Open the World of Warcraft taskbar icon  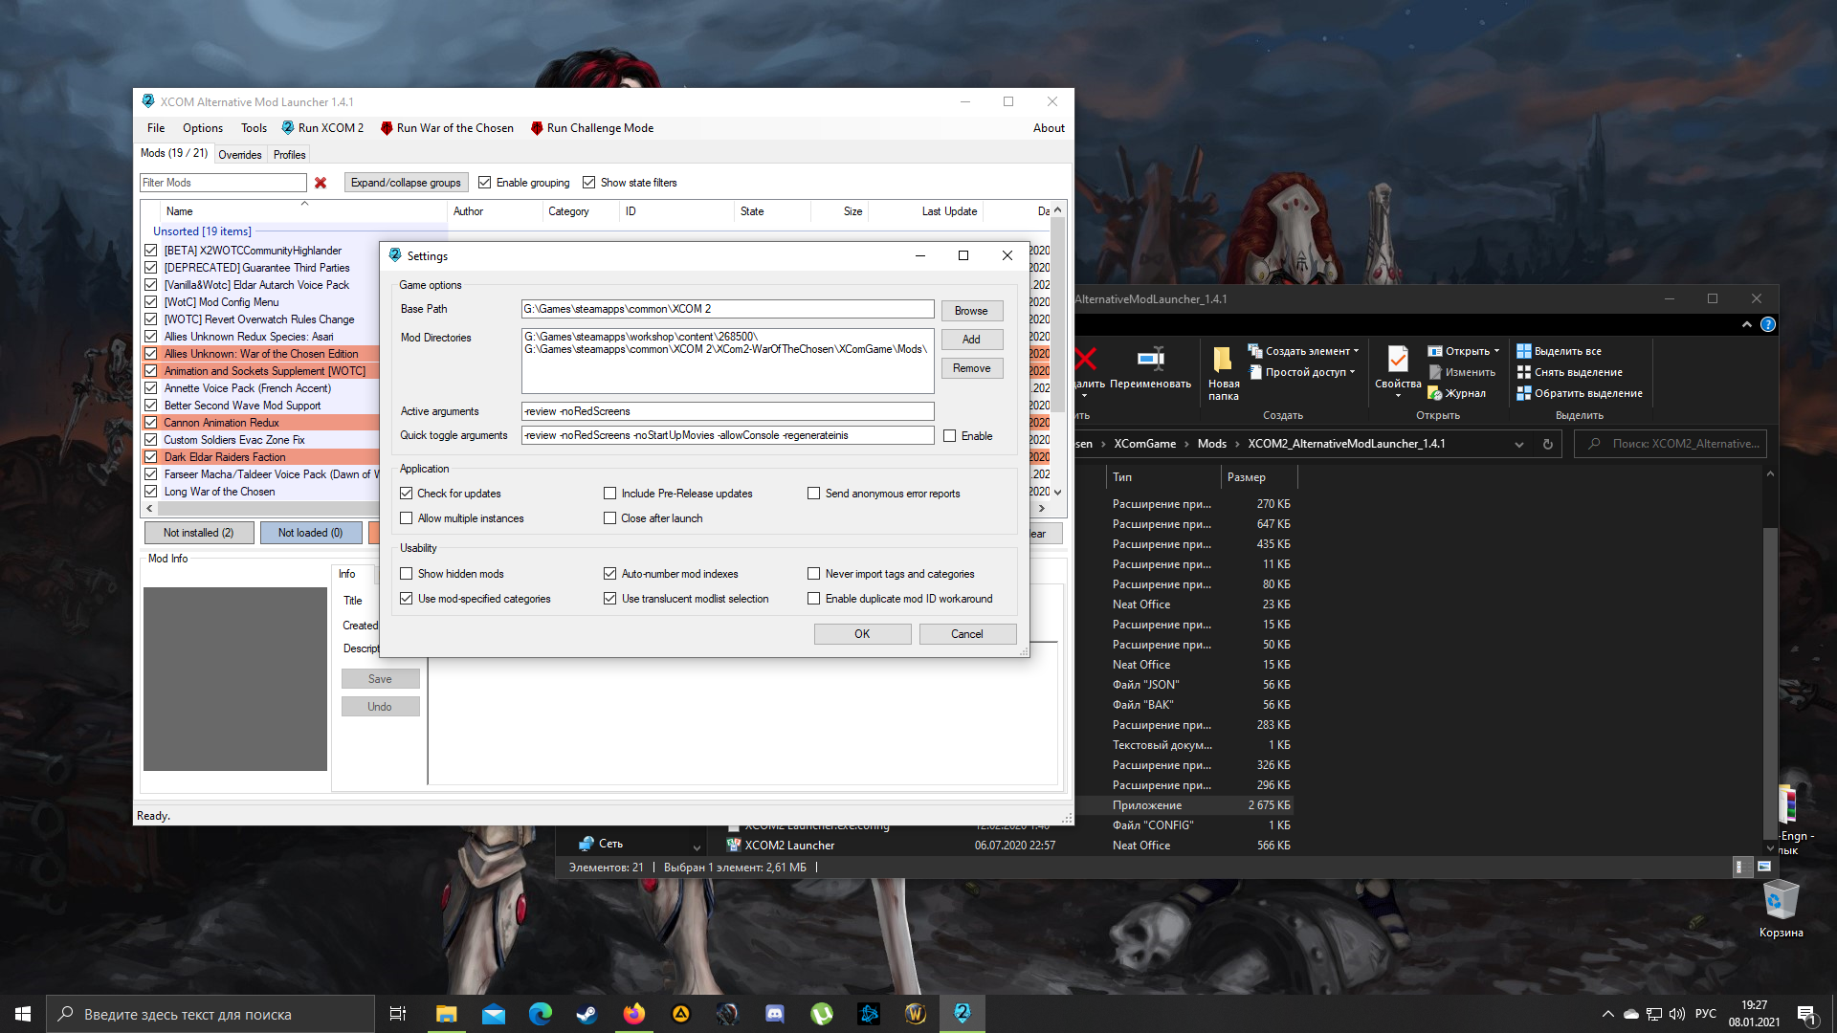point(916,1014)
